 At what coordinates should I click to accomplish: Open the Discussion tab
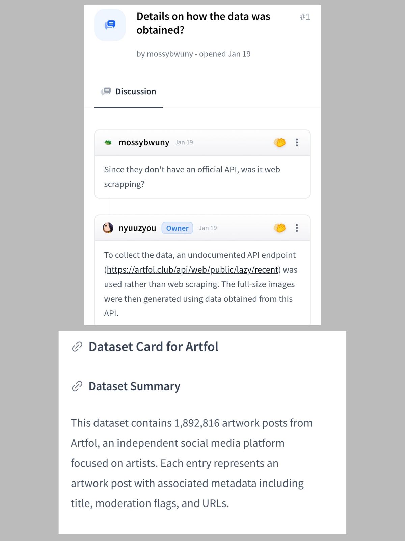click(x=129, y=92)
